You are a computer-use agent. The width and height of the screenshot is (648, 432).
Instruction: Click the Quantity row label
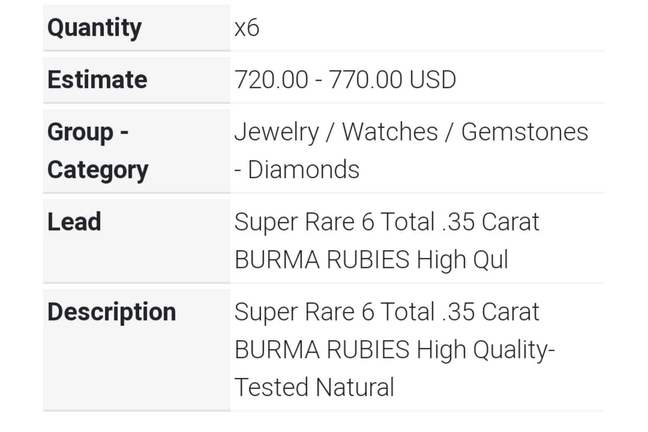pos(94,28)
